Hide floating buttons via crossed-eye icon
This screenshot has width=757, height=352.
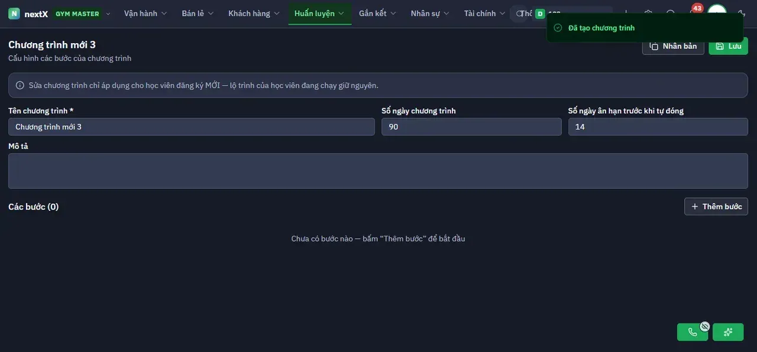pos(704,326)
